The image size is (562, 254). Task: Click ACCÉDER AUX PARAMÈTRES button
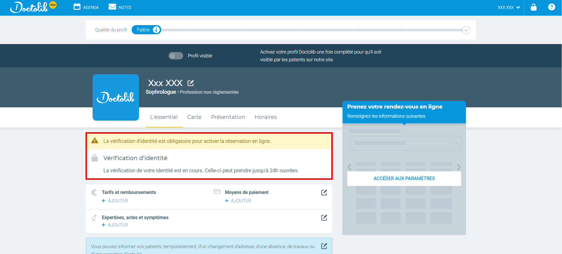point(404,179)
